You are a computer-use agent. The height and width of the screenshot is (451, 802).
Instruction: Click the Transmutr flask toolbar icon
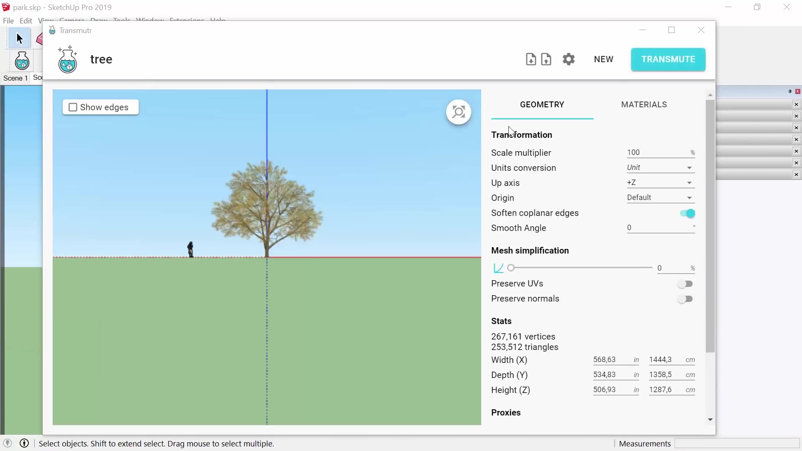coord(22,61)
